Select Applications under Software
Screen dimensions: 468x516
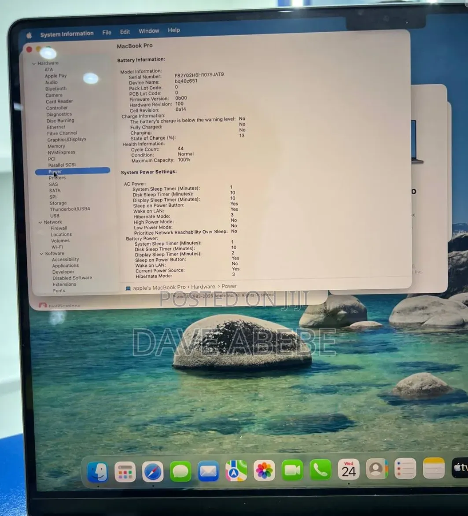click(x=66, y=265)
